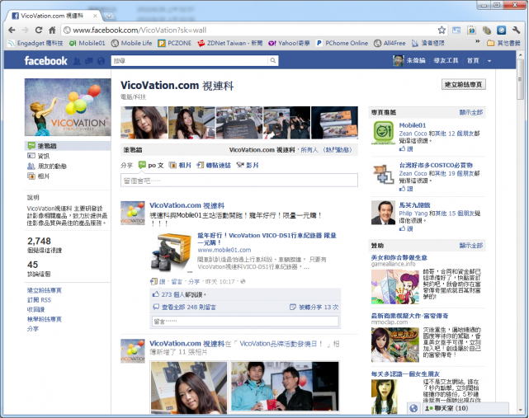Choose photo share option in composer
Screen dimensions: 529x418
pyautogui.click(x=180, y=165)
